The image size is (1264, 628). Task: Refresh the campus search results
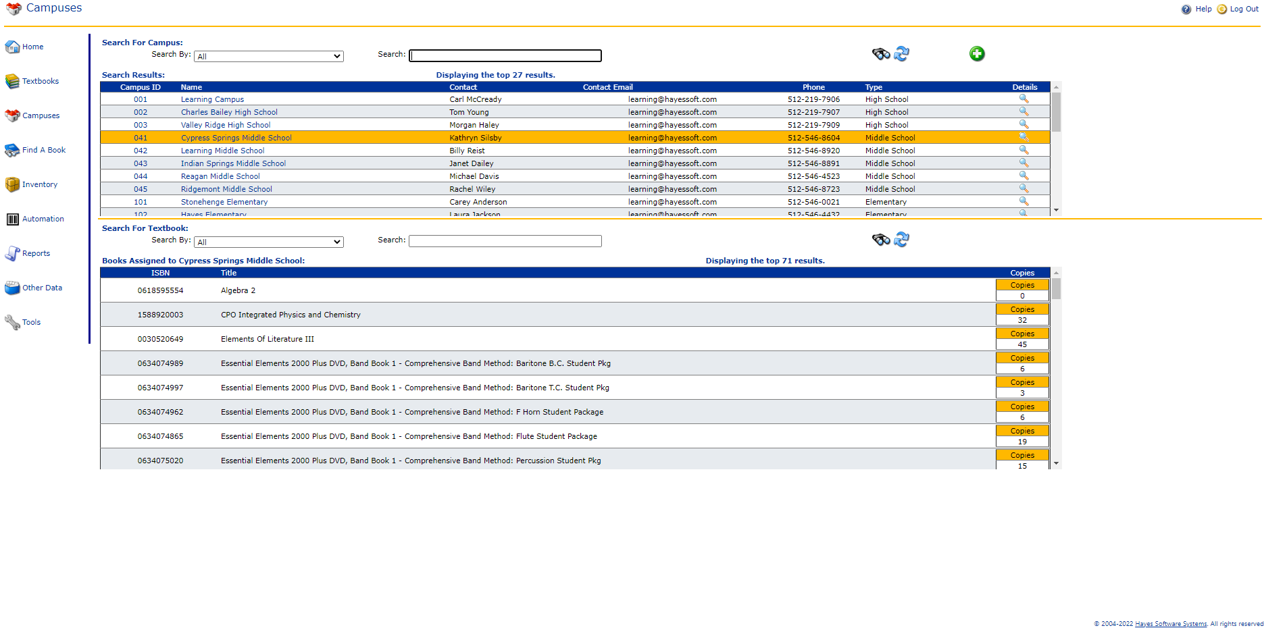[902, 53]
